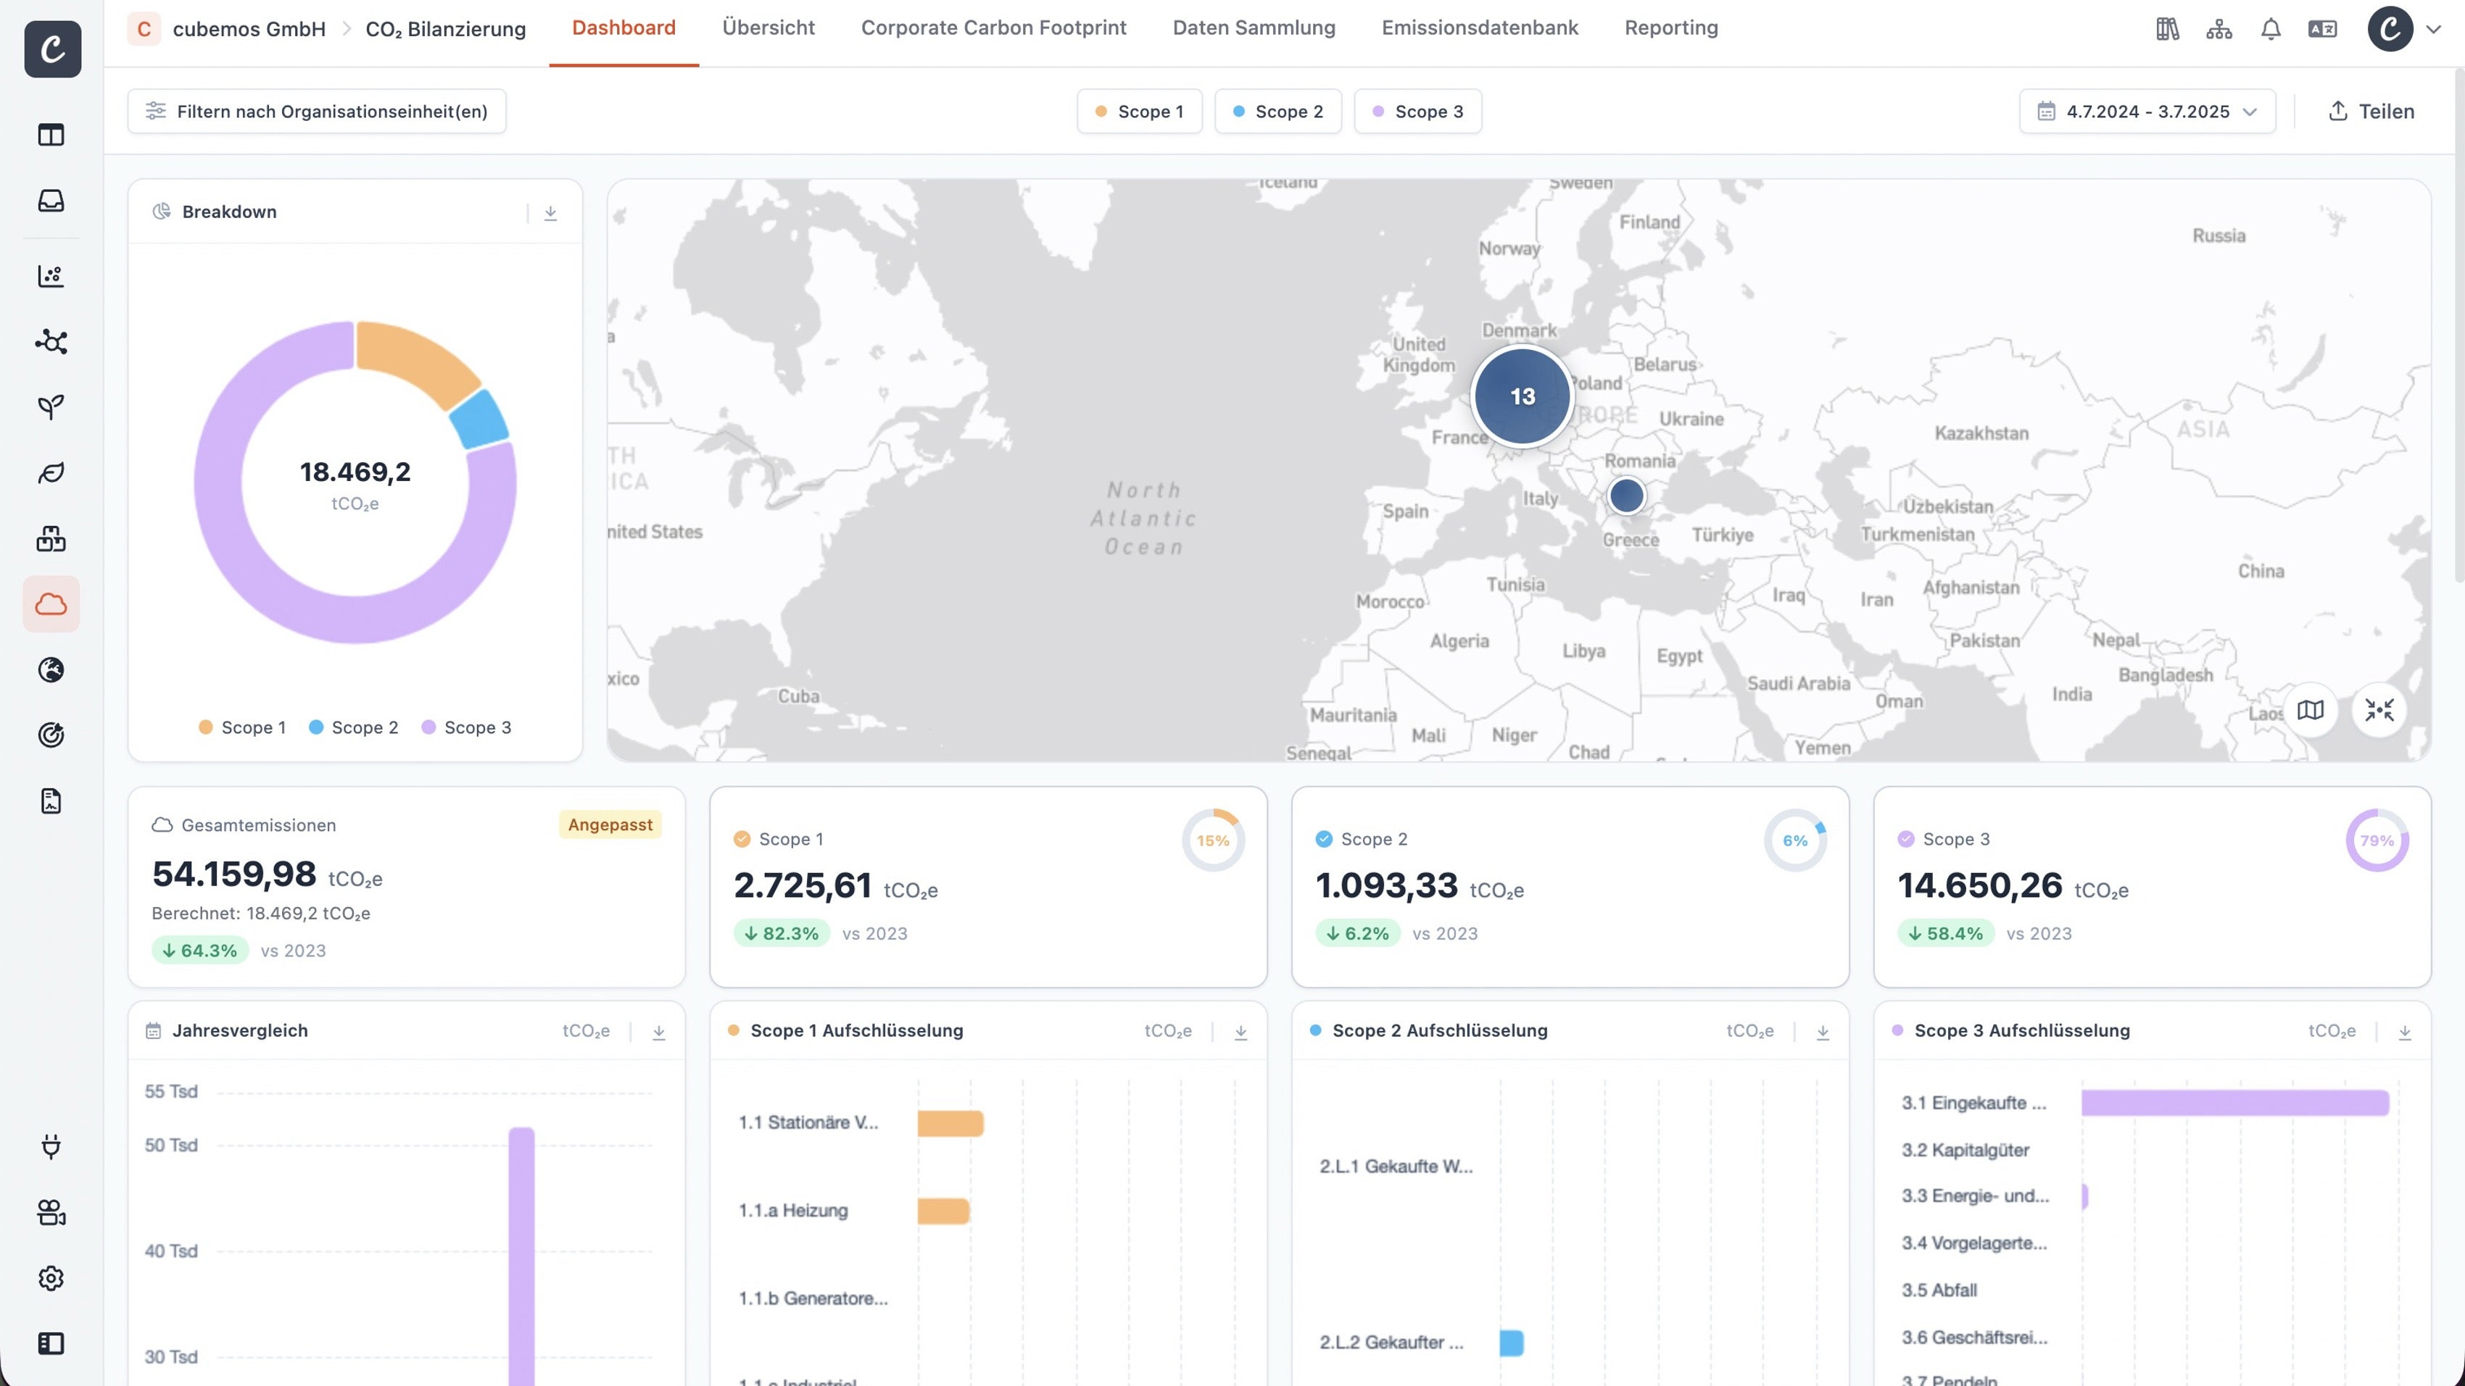Change map style with map icon
This screenshot has height=1386, width=2465.
click(2310, 710)
